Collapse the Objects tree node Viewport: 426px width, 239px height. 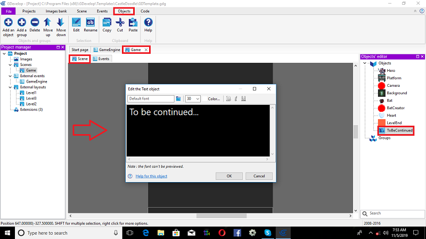click(x=365, y=63)
